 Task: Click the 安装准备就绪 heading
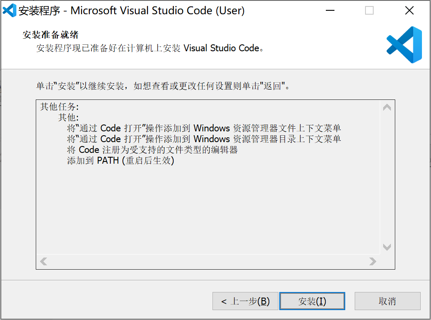point(50,35)
